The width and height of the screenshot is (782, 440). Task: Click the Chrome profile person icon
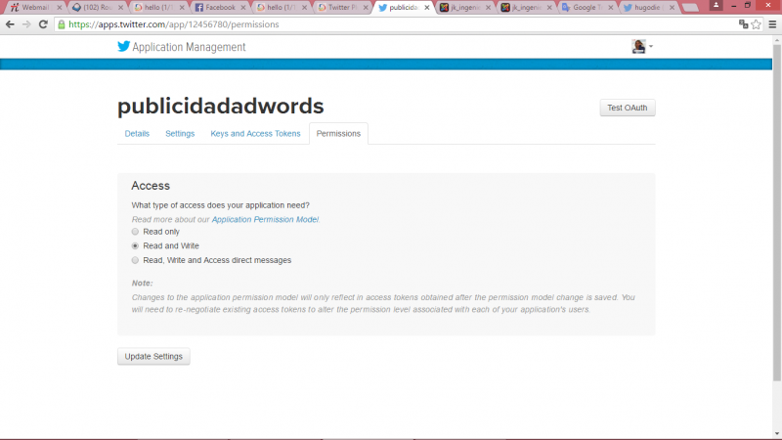[716, 5]
